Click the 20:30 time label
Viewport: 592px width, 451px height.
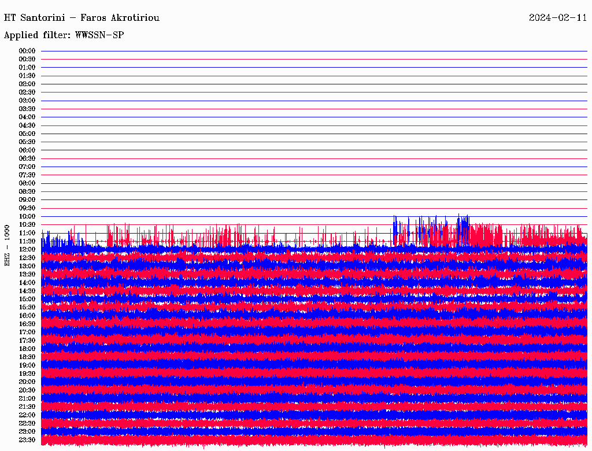coord(27,390)
